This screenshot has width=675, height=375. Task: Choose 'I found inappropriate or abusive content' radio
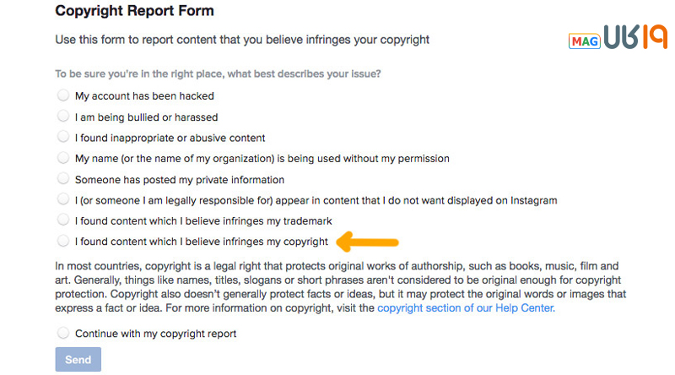[63, 137]
